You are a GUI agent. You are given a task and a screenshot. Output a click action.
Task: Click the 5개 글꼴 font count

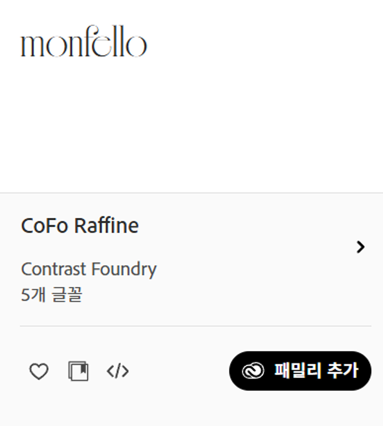[52, 295]
